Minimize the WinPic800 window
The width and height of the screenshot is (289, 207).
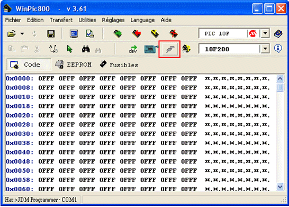coord(257,8)
